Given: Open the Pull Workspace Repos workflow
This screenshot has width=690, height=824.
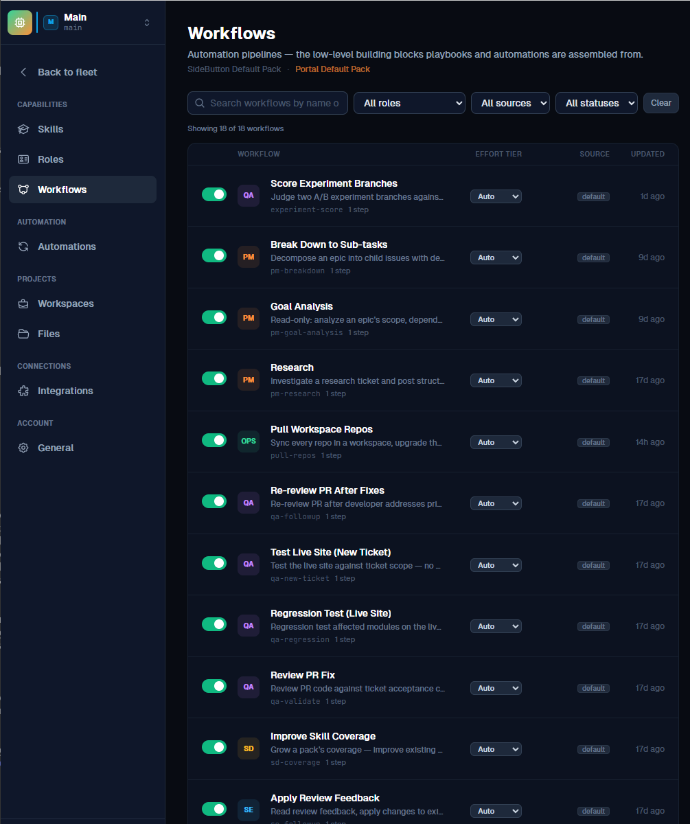Looking at the screenshot, I should (321, 429).
